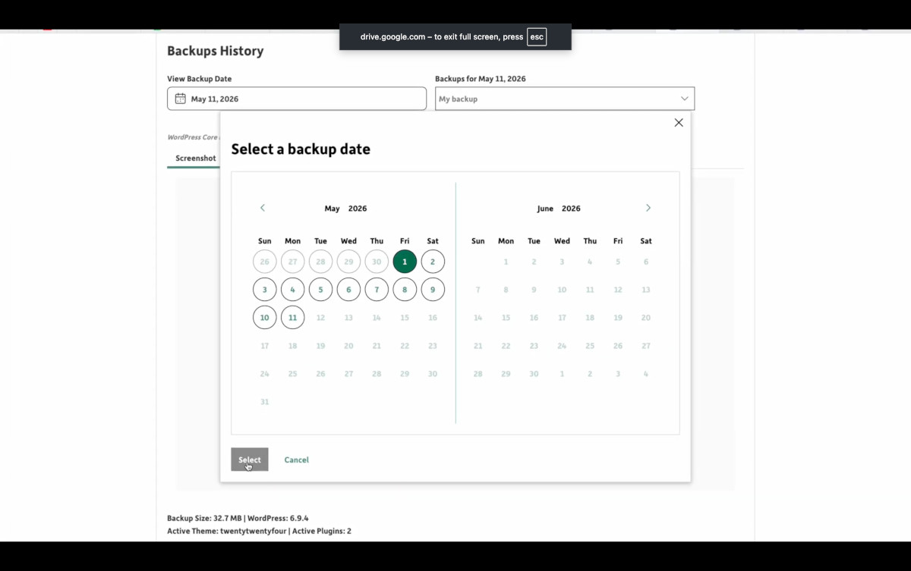Click May 31 in the calendar
This screenshot has width=911, height=571.
[264, 402]
